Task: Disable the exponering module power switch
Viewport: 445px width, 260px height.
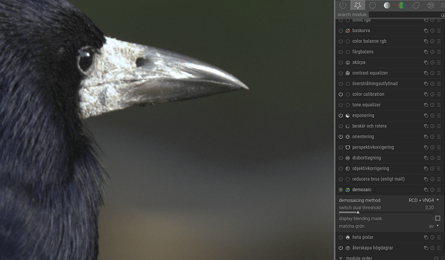Action: pos(341,115)
